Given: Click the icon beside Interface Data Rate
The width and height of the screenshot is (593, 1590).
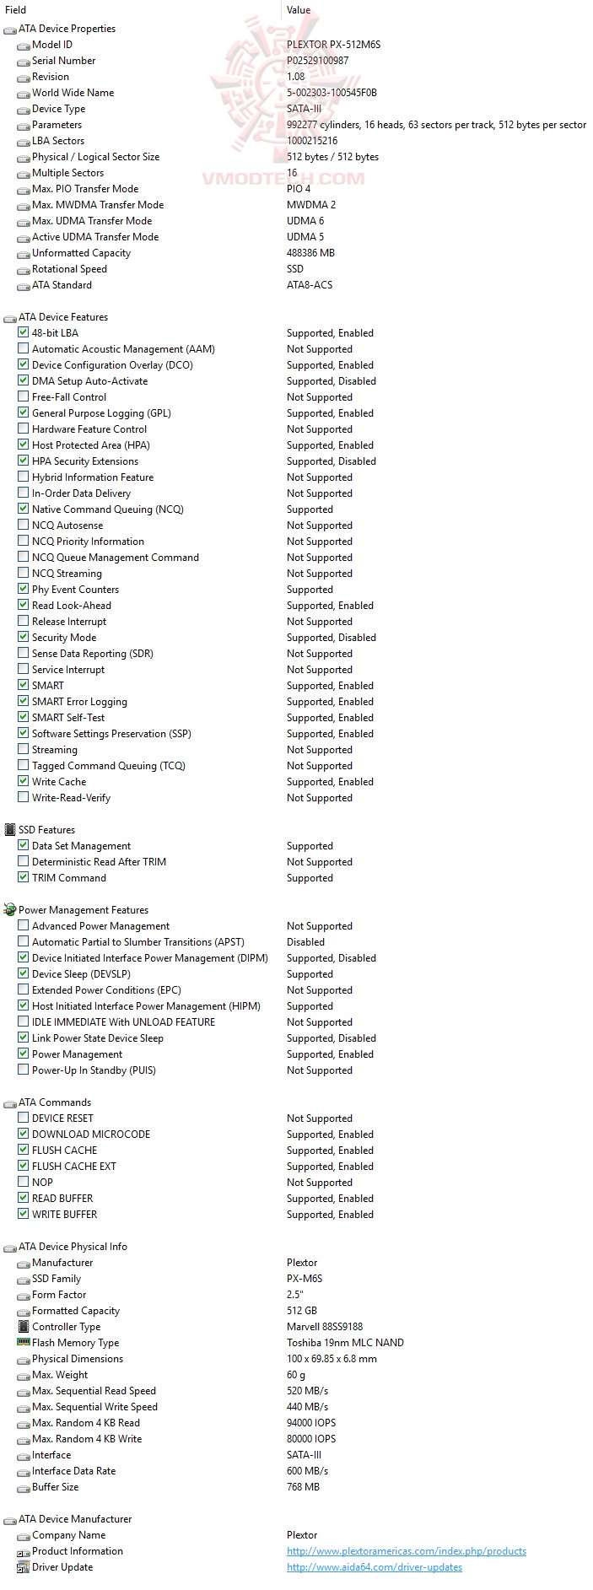Looking at the screenshot, I should (24, 1472).
